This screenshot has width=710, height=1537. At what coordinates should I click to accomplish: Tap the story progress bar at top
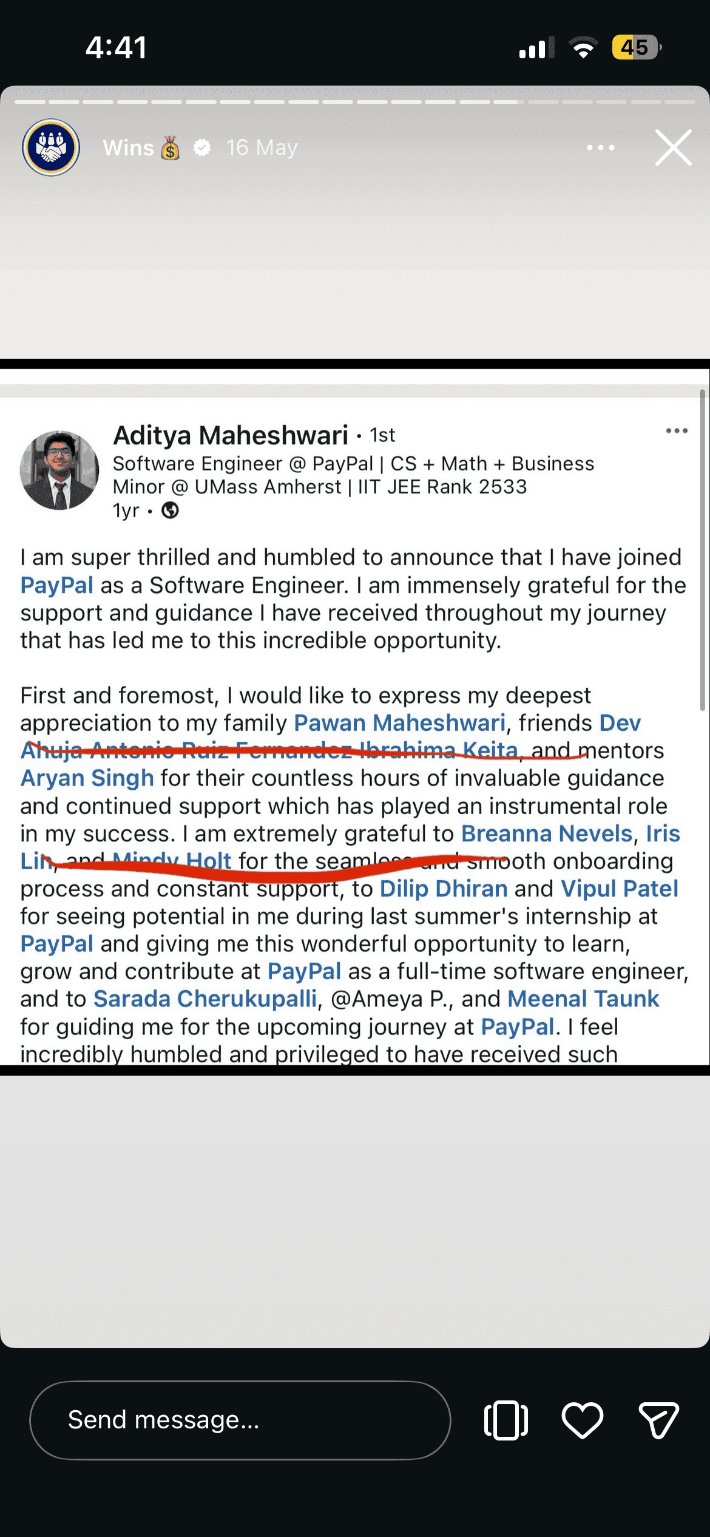[355, 102]
